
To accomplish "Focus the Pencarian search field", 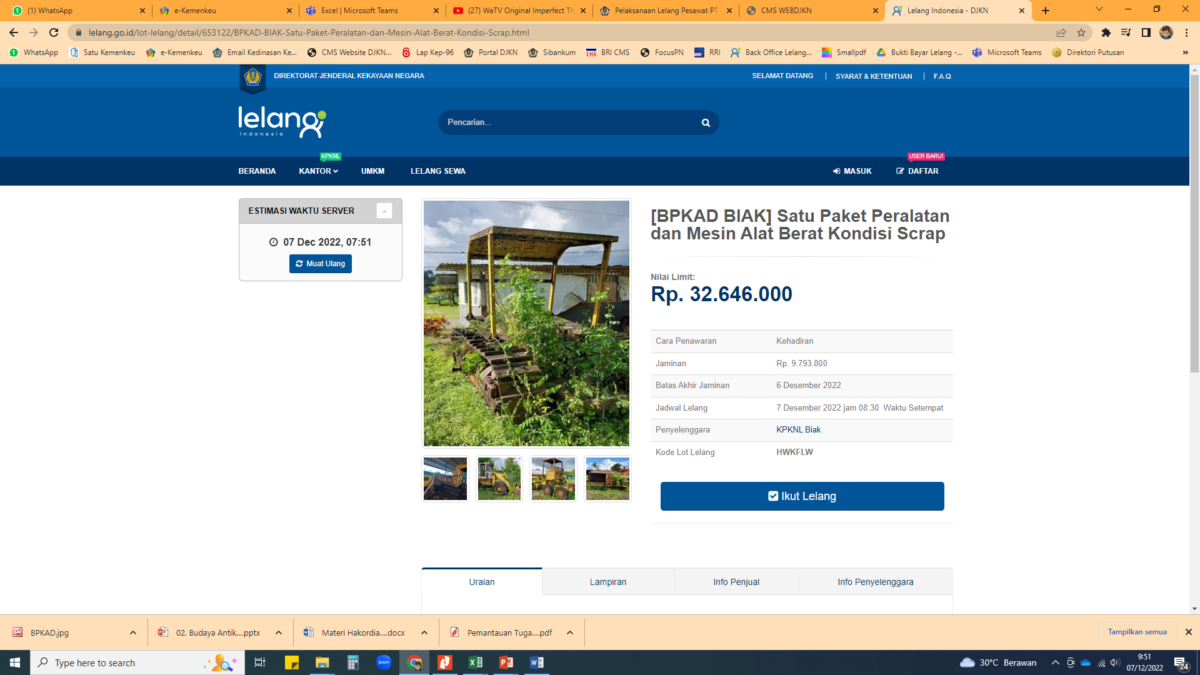I will (569, 122).
